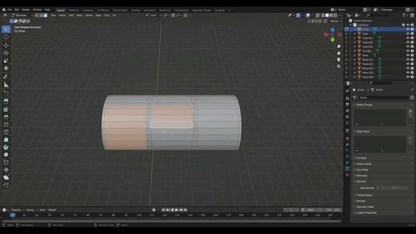
Task: Add a new vertex group plus button
Action: (410, 111)
